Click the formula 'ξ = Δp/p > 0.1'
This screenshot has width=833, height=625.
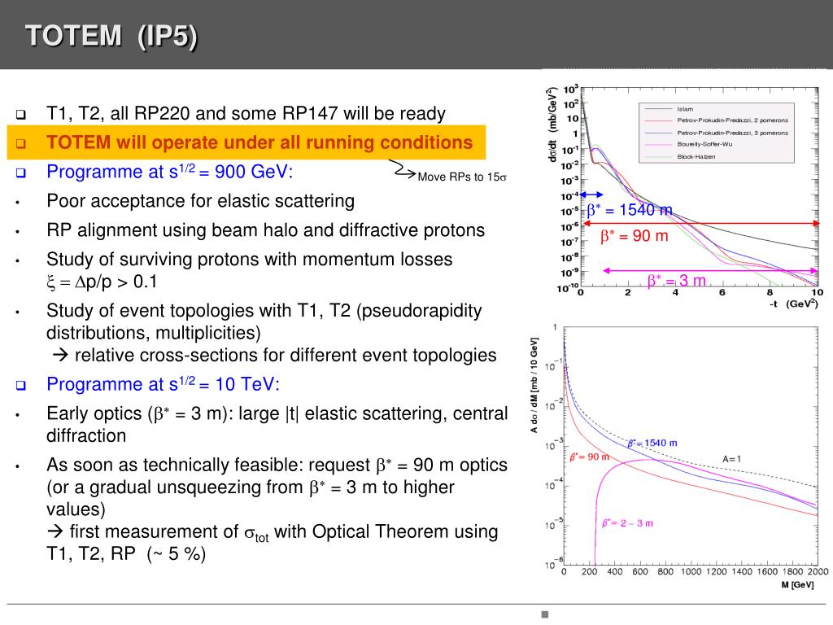102,281
